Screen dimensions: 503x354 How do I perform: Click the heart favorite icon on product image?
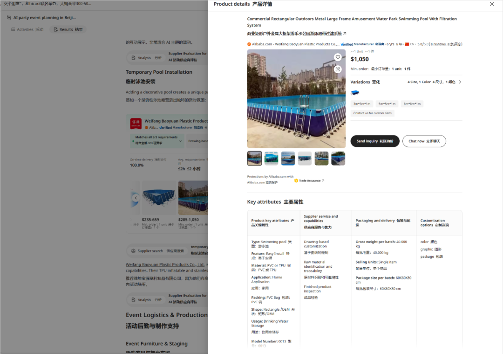pos(338,57)
